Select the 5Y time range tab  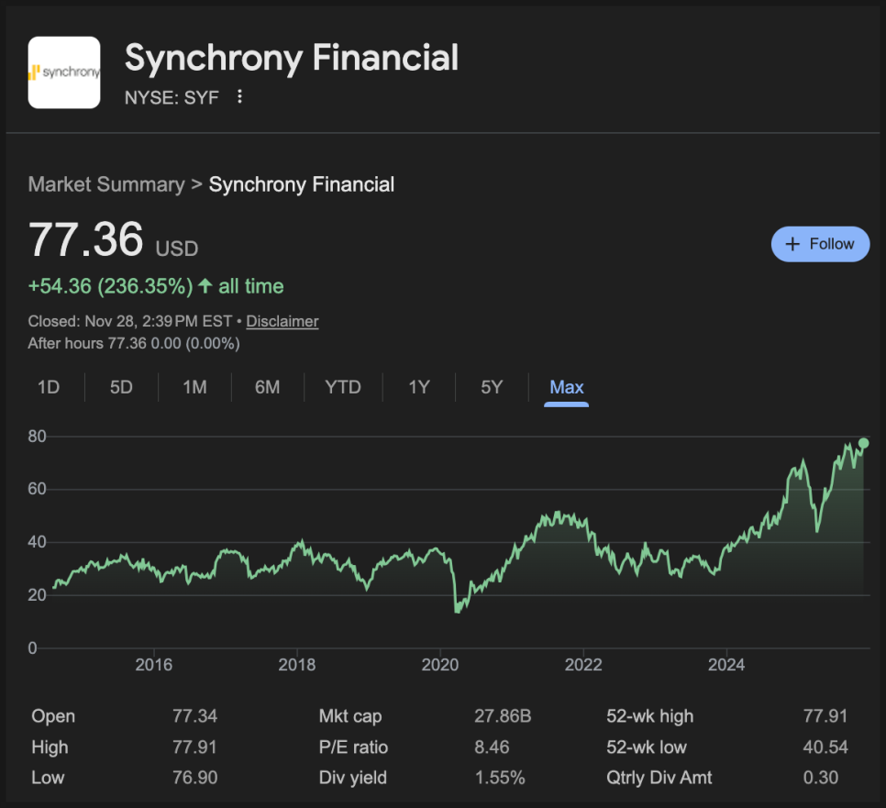(x=493, y=387)
